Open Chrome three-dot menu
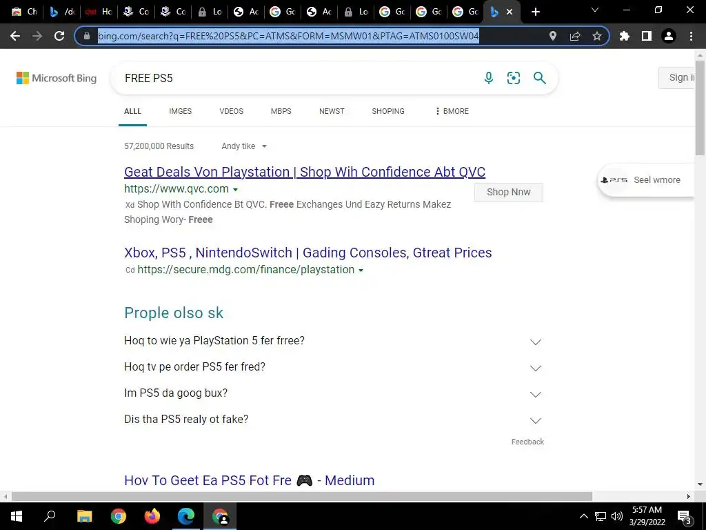 [691, 36]
